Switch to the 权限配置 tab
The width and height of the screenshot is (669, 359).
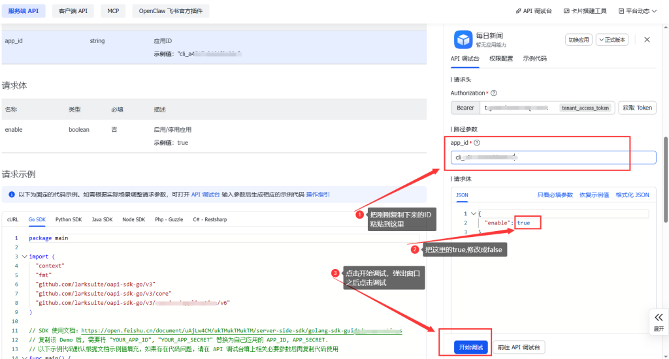pyautogui.click(x=501, y=59)
